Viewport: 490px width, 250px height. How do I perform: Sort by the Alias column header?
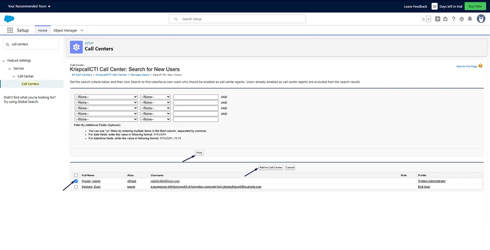point(130,175)
